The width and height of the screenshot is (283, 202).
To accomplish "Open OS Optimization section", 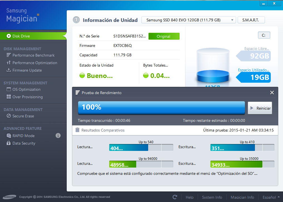I will click(26, 89).
